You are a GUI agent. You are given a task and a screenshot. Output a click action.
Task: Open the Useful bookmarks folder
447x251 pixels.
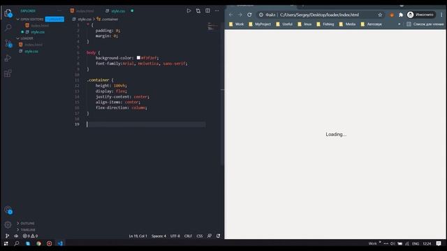click(x=284, y=24)
